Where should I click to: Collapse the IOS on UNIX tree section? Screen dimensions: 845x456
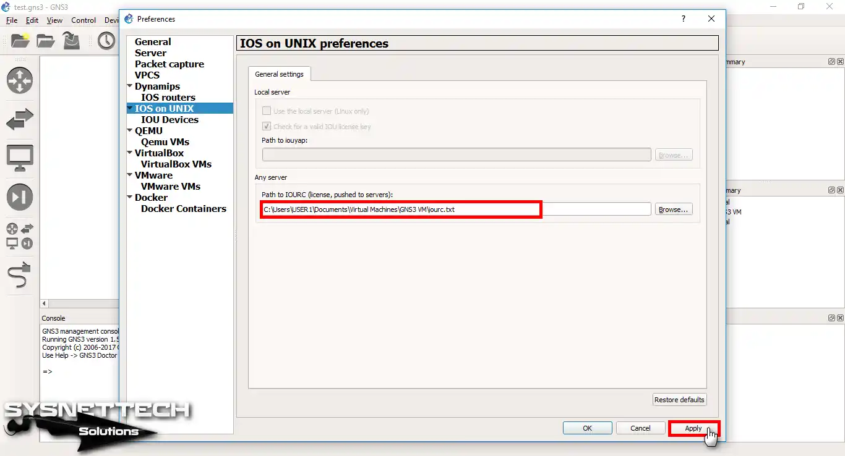point(130,109)
